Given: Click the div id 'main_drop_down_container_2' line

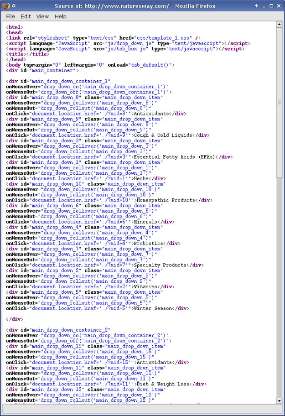Looking at the screenshot, I should (x=58, y=330).
